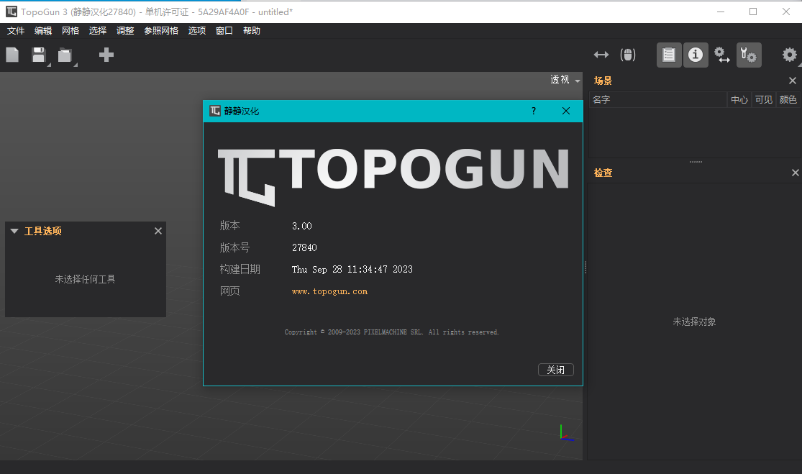802x474 pixels.
Task: Click the 名字 column header in scene panel
Action: [x=601, y=100]
